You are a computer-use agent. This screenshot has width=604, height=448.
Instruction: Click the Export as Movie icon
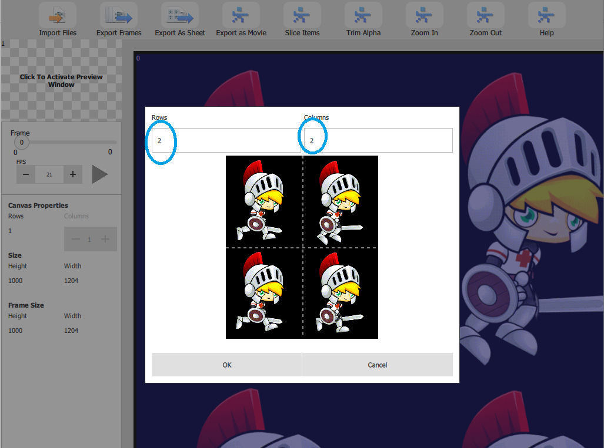click(x=241, y=16)
